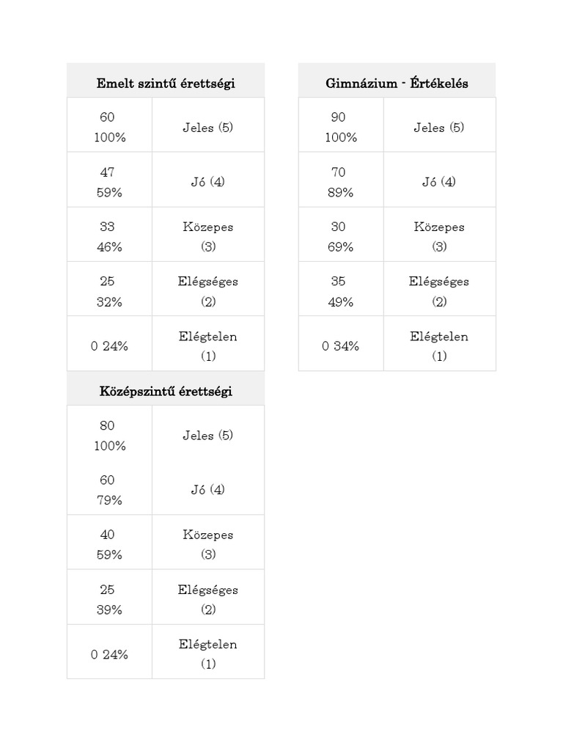The image size is (563, 751).
Task: Click the 'Gimnázium - Értékelés' table header
Action: point(397,84)
